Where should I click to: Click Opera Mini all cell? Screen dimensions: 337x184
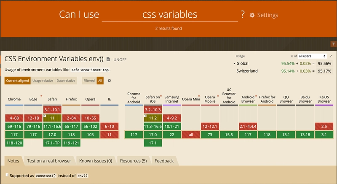191,135
